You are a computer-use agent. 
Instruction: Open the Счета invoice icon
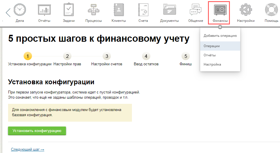click(x=143, y=10)
